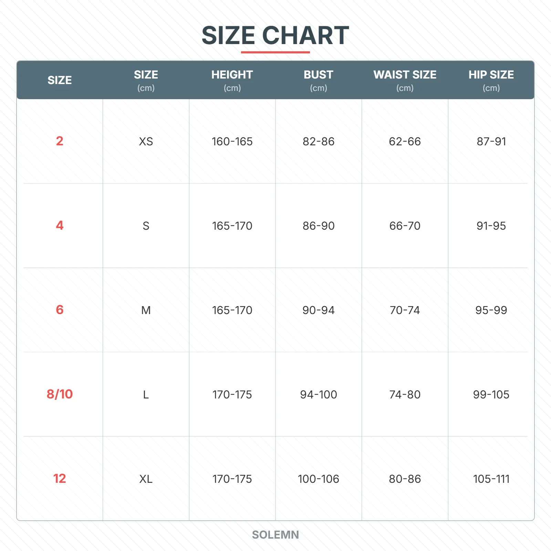
Task: Click the 82-86 bust value
Action: [319, 141]
